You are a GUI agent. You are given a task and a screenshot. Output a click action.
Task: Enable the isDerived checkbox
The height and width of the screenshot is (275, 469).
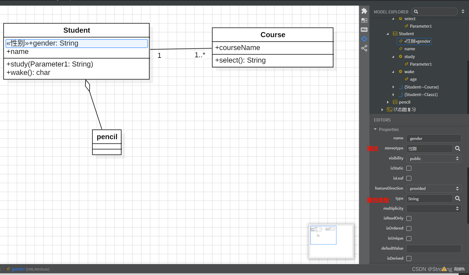[409, 259]
